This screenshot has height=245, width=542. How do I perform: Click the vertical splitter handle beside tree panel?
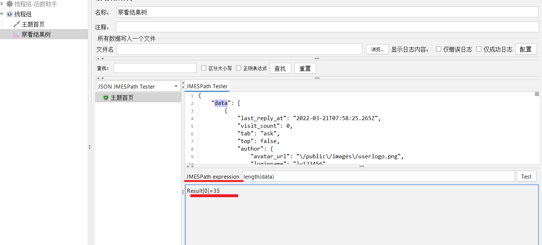[90, 147]
